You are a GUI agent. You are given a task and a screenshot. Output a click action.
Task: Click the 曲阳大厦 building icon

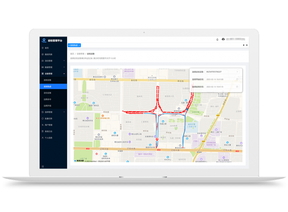115,133
